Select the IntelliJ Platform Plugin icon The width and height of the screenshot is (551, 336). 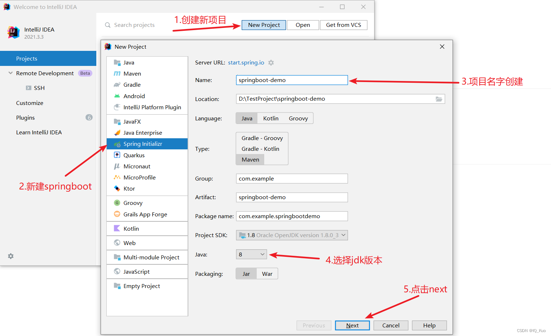coord(117,107)
